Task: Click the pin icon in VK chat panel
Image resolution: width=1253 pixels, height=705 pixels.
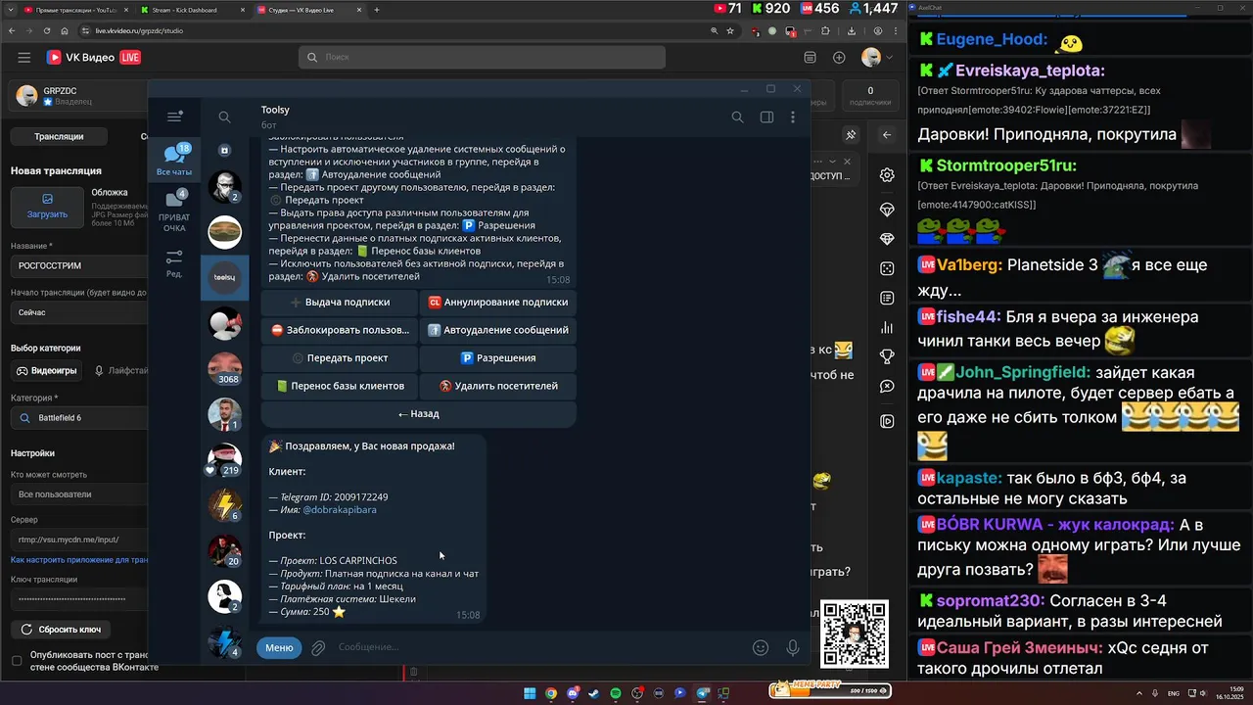Action: point(851,135)
